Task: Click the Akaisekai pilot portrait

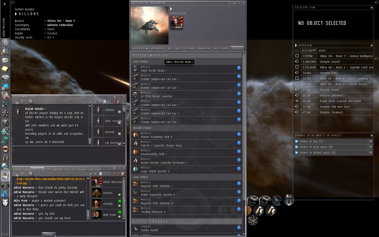Action: point(176,23)
